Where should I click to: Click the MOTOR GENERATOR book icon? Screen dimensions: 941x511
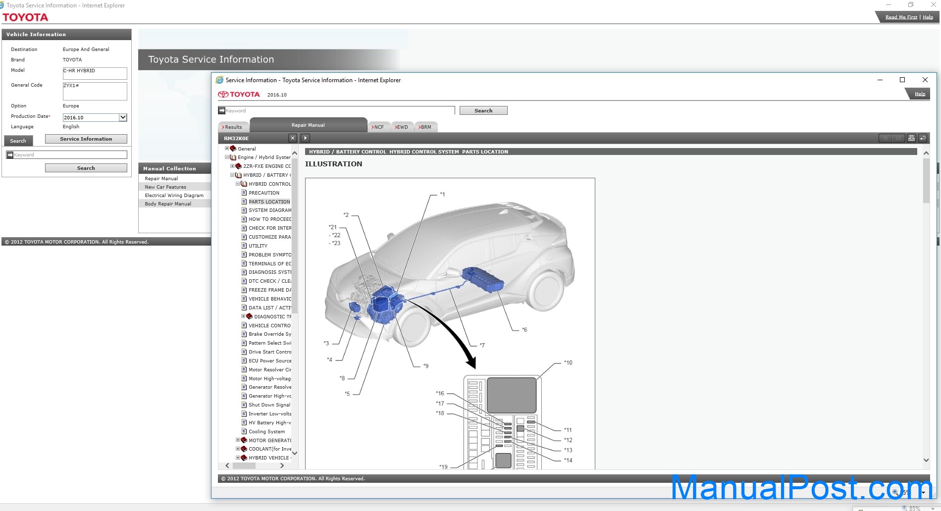coord(244,440)
